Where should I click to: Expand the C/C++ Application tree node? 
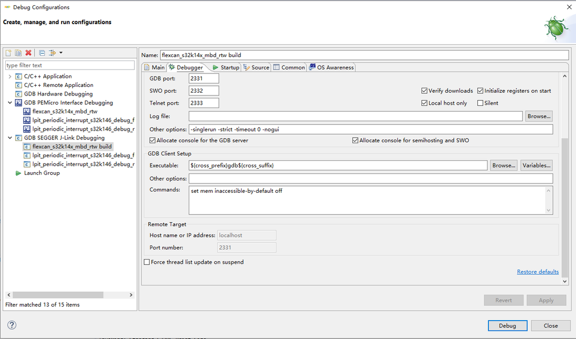tap(10, 77)
